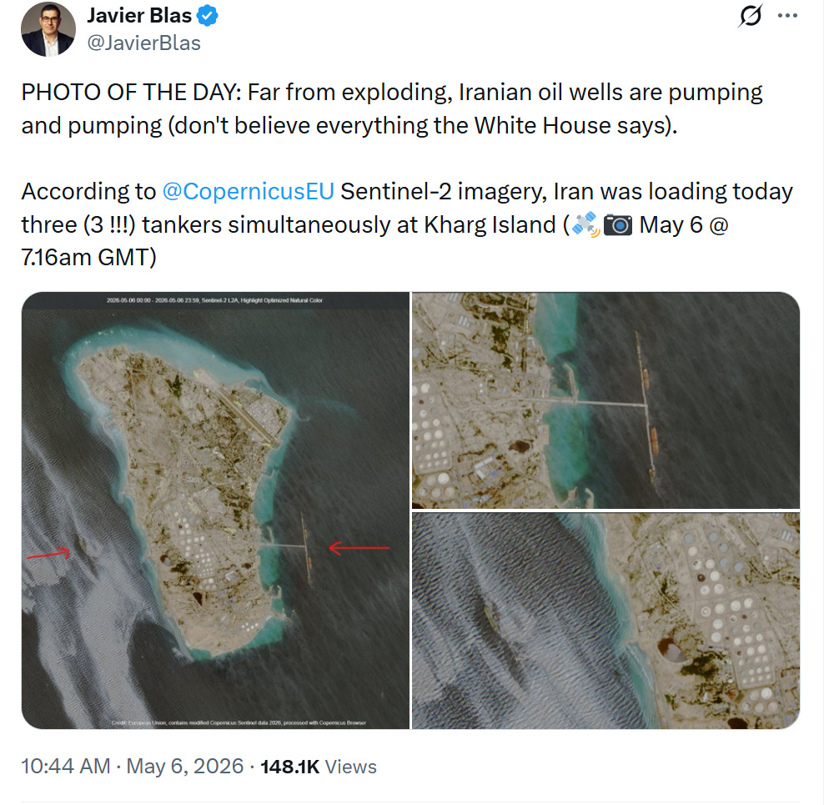Open the @CopernicusEU mention link
The image size is (829, 805).
click(248, 192)
